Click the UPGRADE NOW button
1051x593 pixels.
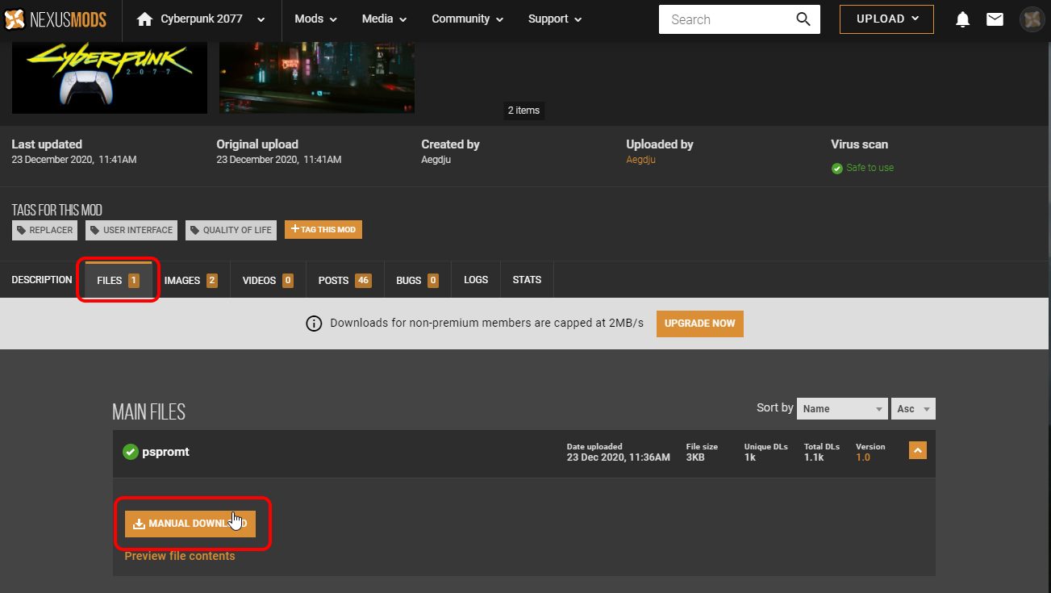[700, 324]
